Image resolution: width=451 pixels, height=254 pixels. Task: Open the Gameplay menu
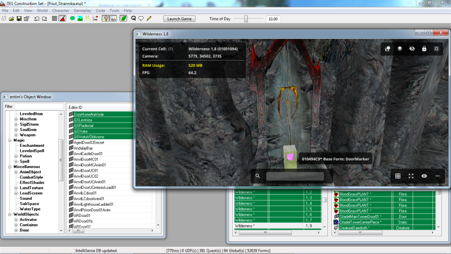[x=82, y=10]
